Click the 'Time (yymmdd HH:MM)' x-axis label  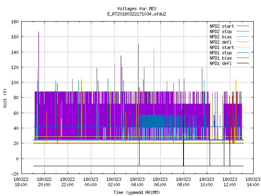[137, 192]
